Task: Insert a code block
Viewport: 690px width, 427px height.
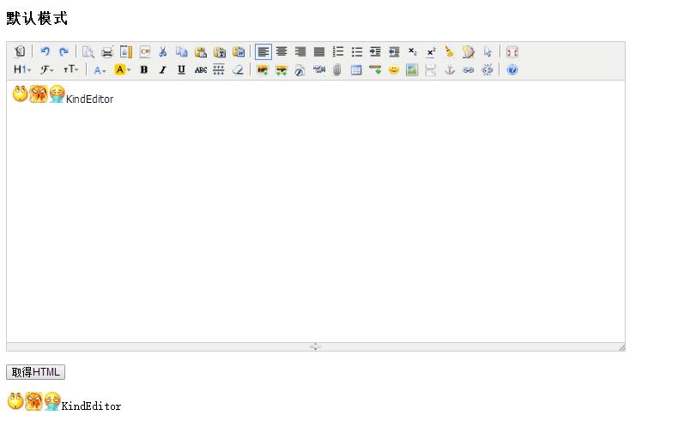Action: point(145,51)
